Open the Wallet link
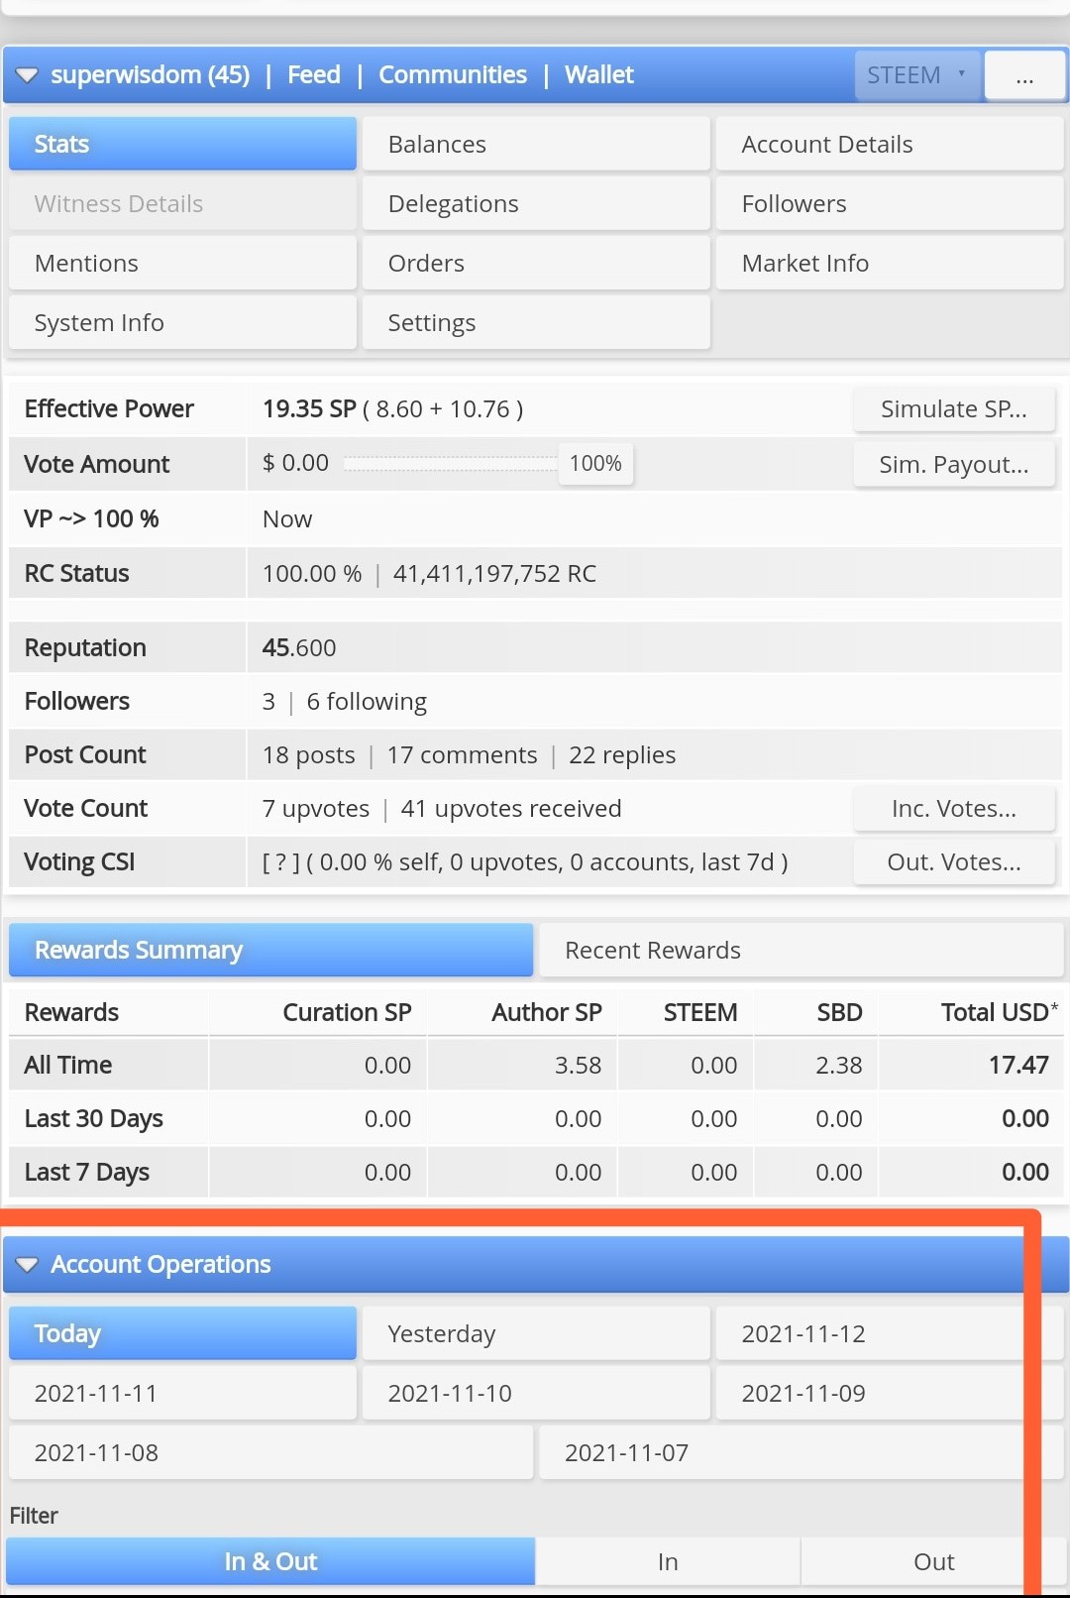1070x1598 pixels. coord(599,74)
